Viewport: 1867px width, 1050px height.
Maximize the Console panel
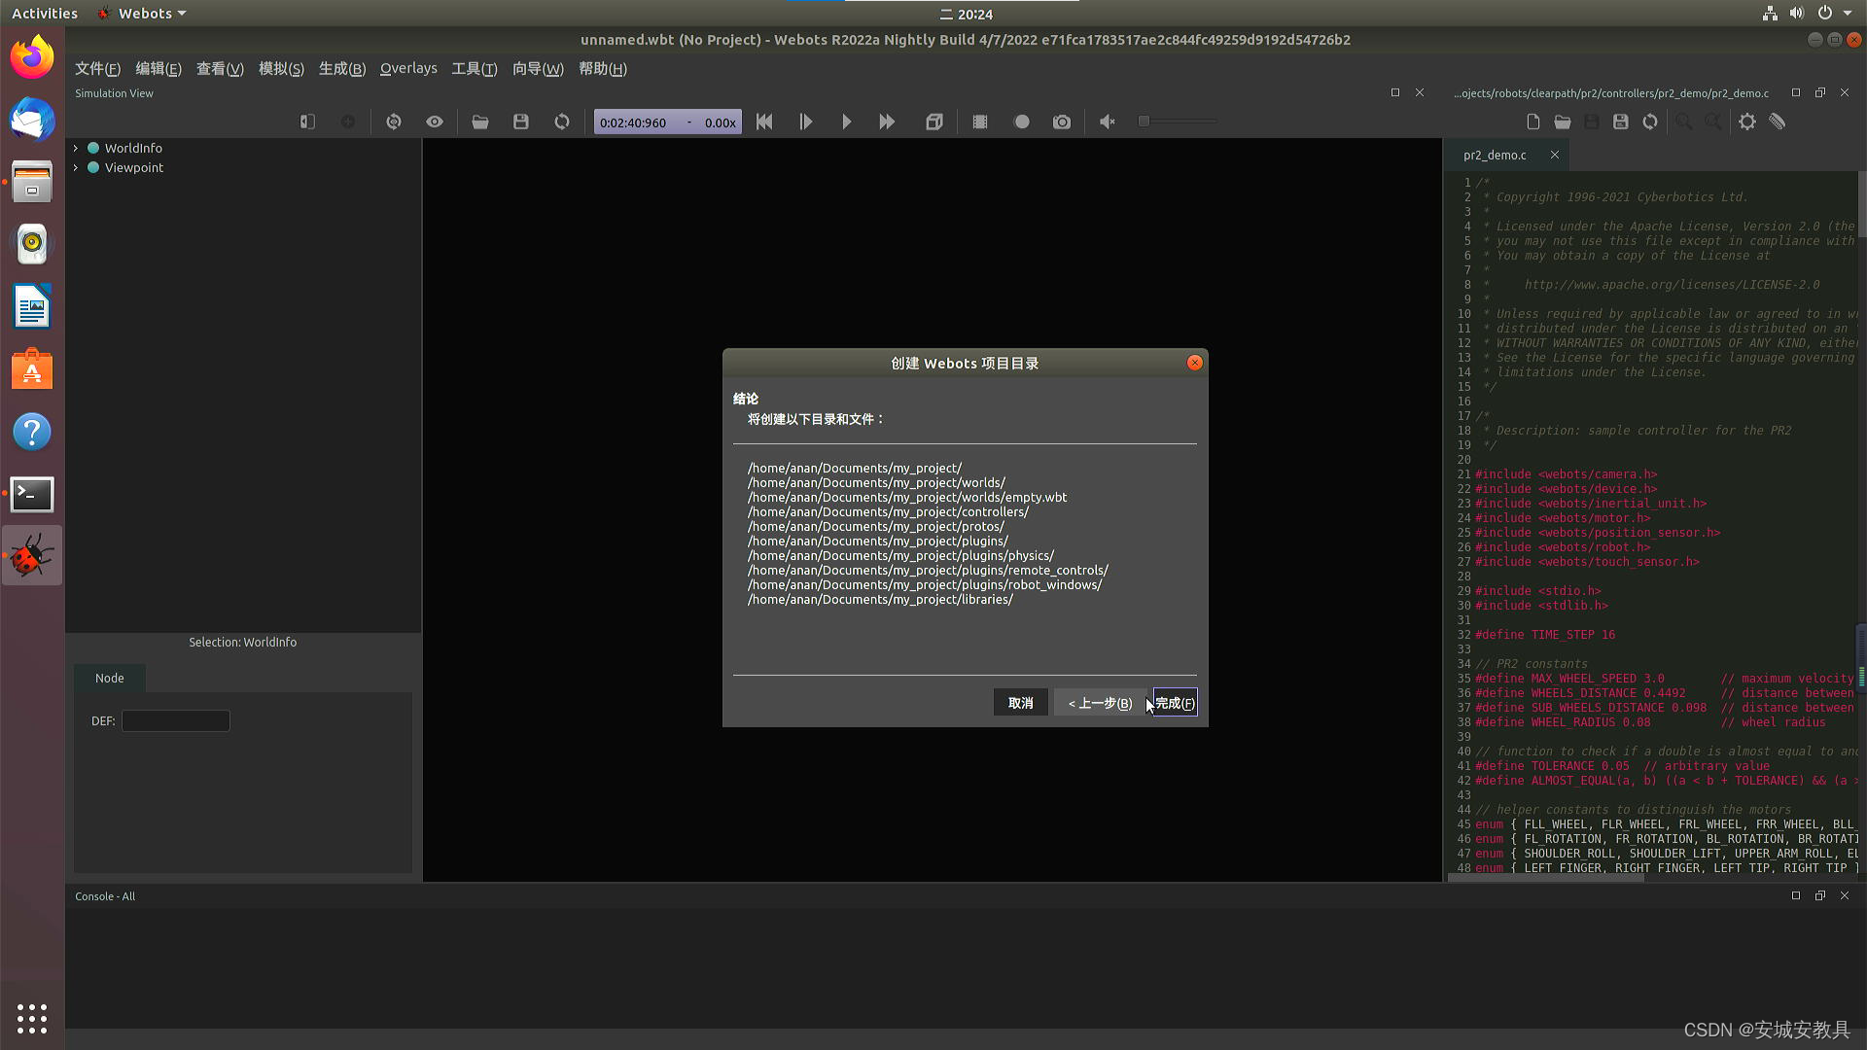click(1796, 895)
